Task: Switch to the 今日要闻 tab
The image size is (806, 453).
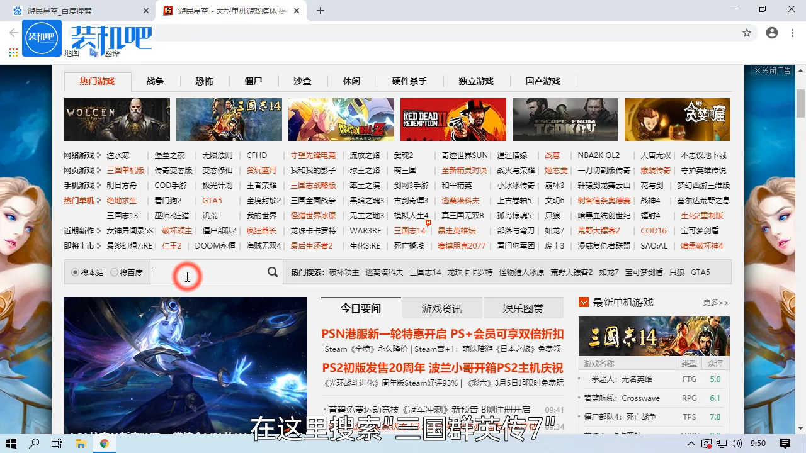Action: pos(360,308)
